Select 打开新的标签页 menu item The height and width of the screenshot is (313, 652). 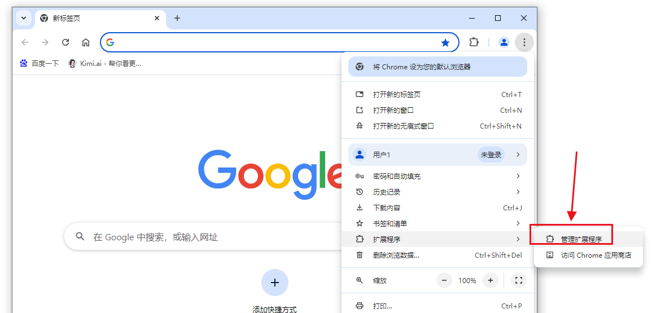coord(439,94)
